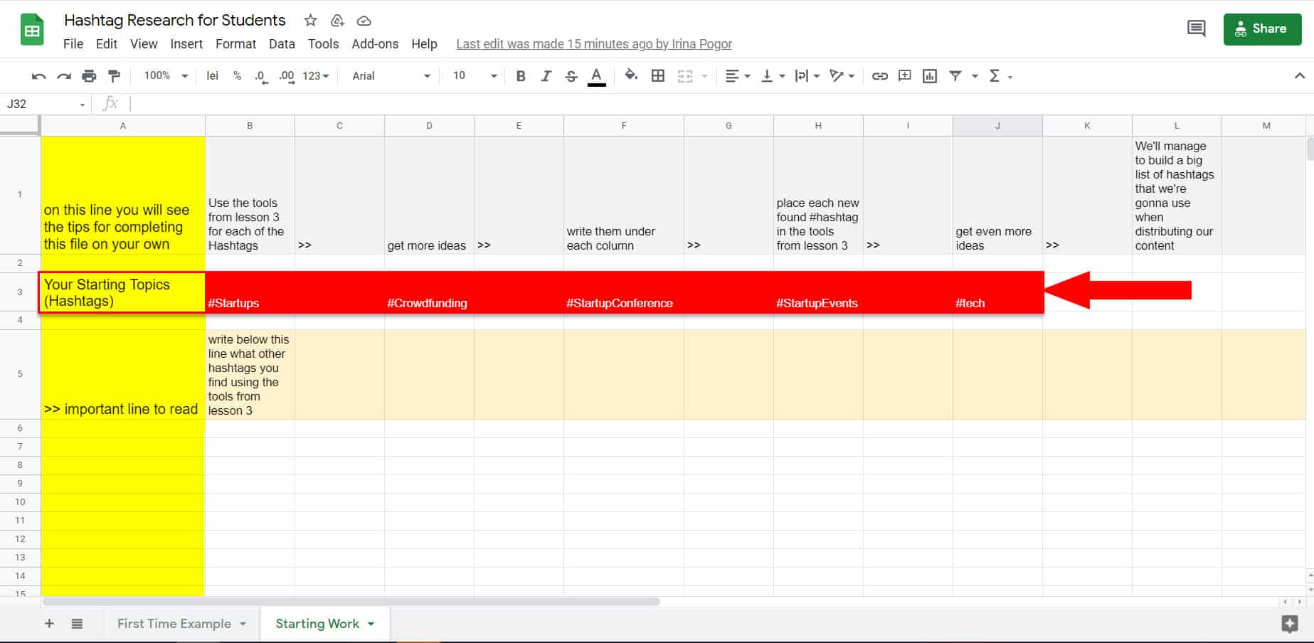Open the Explore button
1314x643 pixels.
coord(1289,625)
